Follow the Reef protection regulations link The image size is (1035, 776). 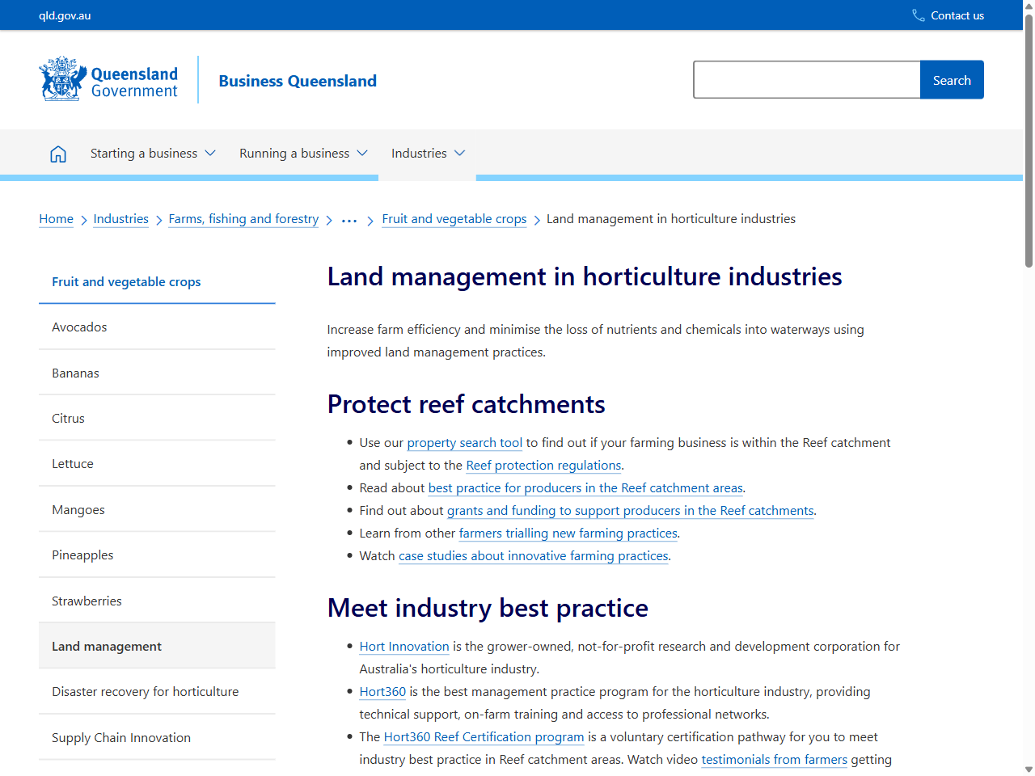pos(543,465)
